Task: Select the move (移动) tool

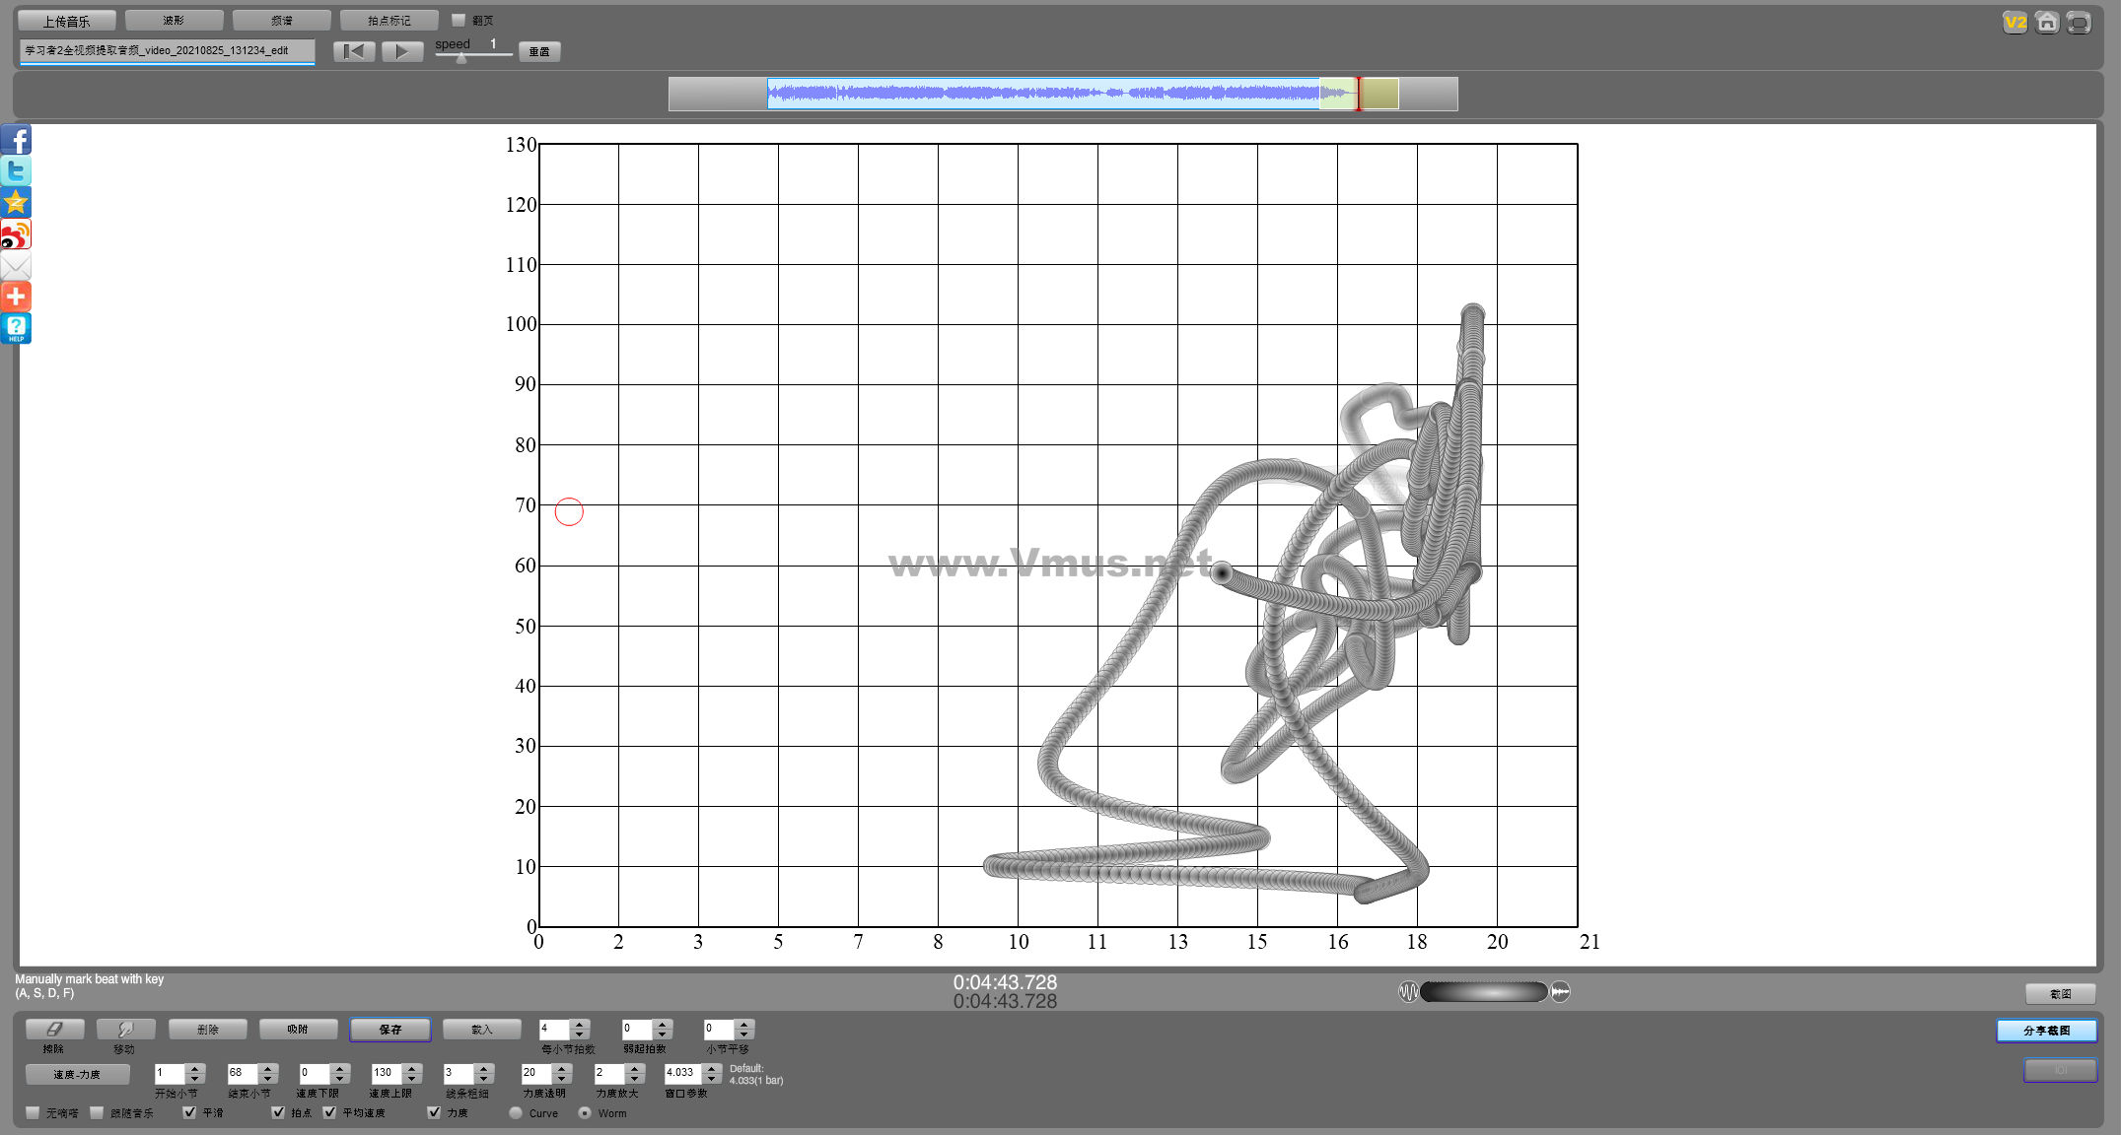Action: tap(125, 1029)
